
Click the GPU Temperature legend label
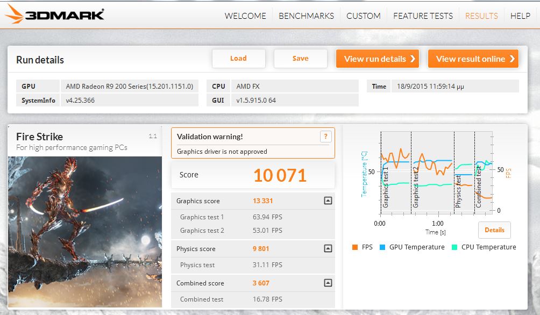pos(417,247)
